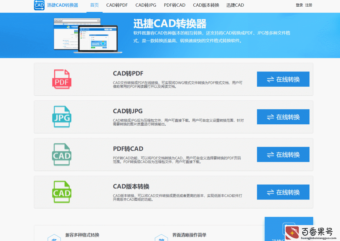
Task: Click the PDF转CAD card heading
Action: (128, 149)
